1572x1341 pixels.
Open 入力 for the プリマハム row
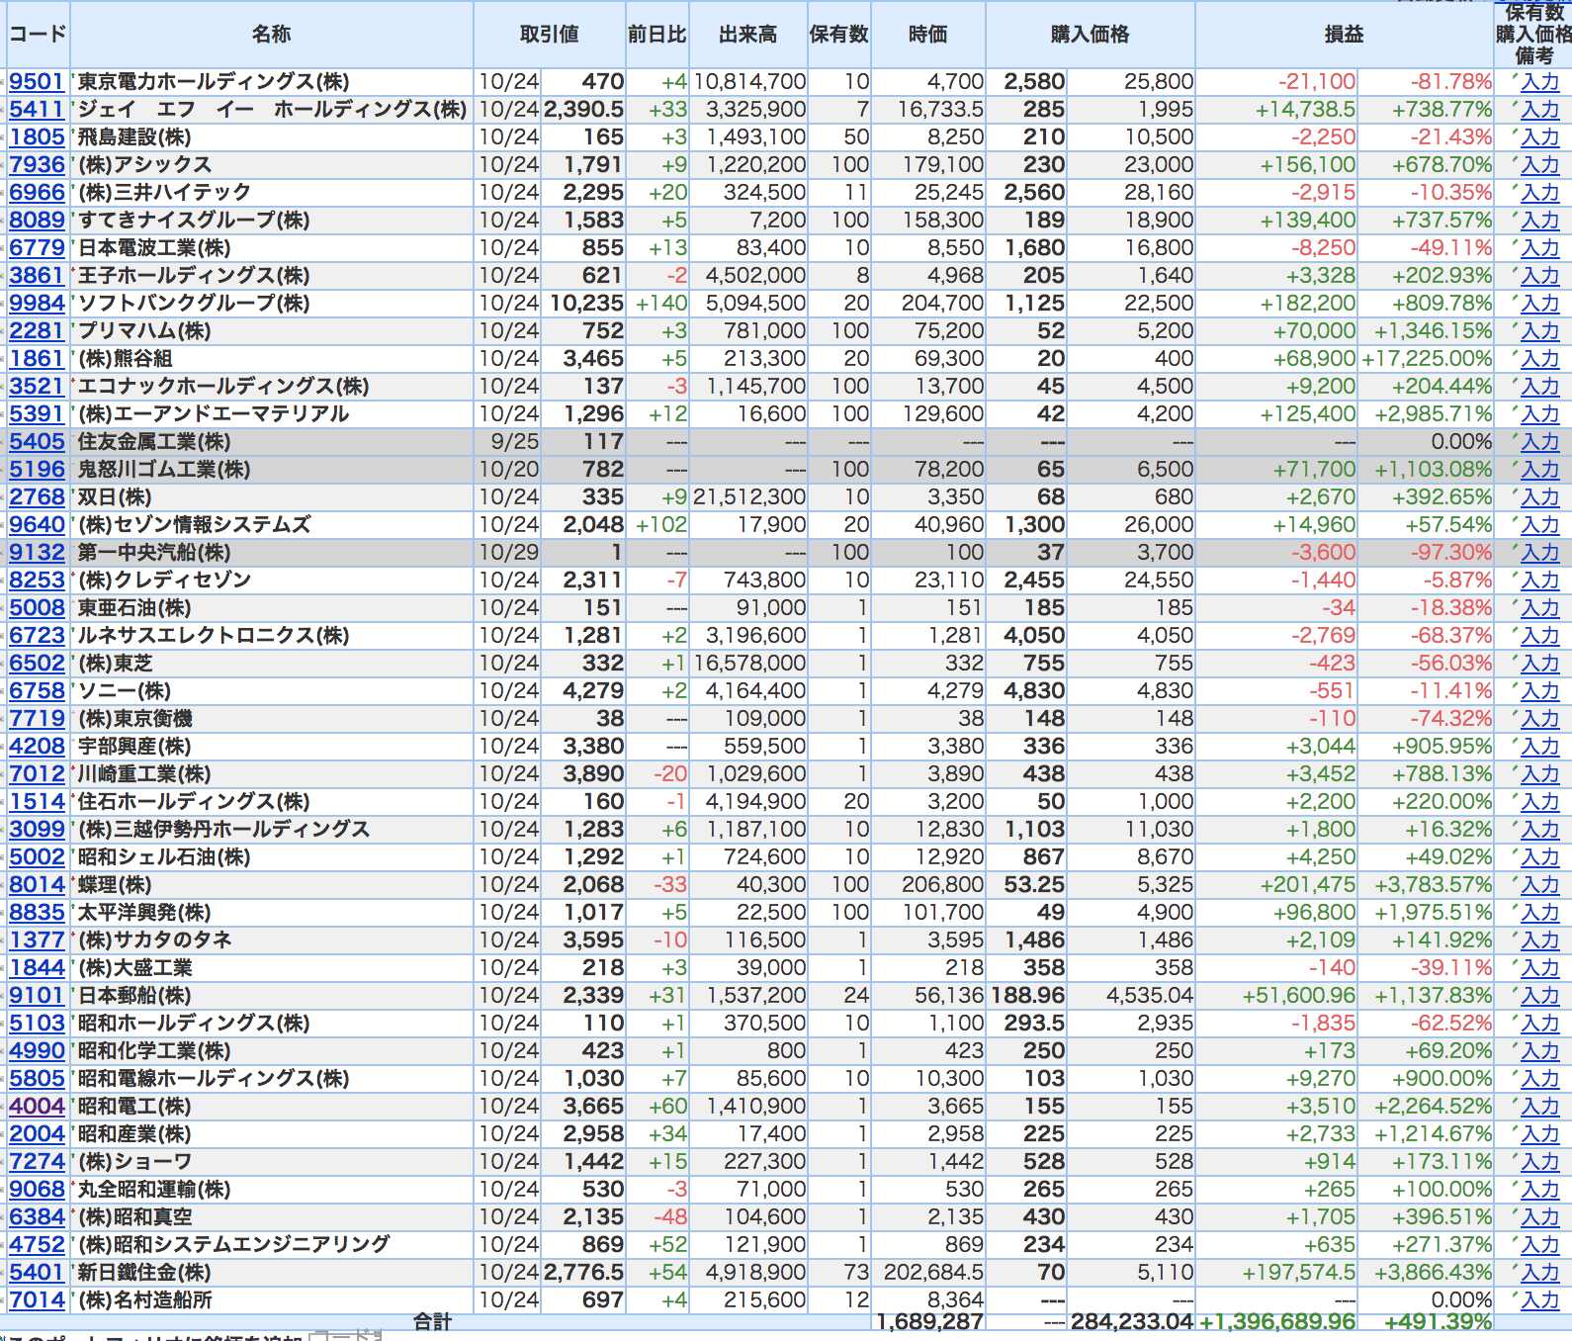[1539, 331]
